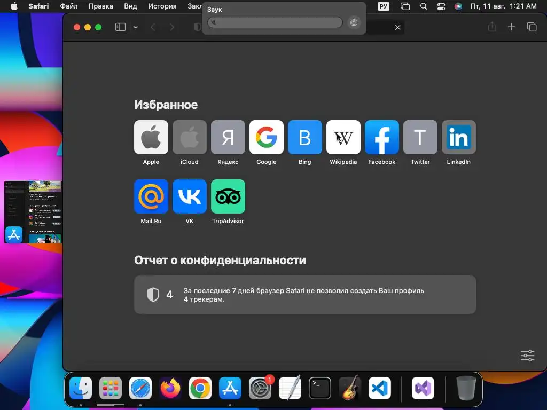Toggle the Safari sidebar button
547x410 pixels.
pos(120,27)
